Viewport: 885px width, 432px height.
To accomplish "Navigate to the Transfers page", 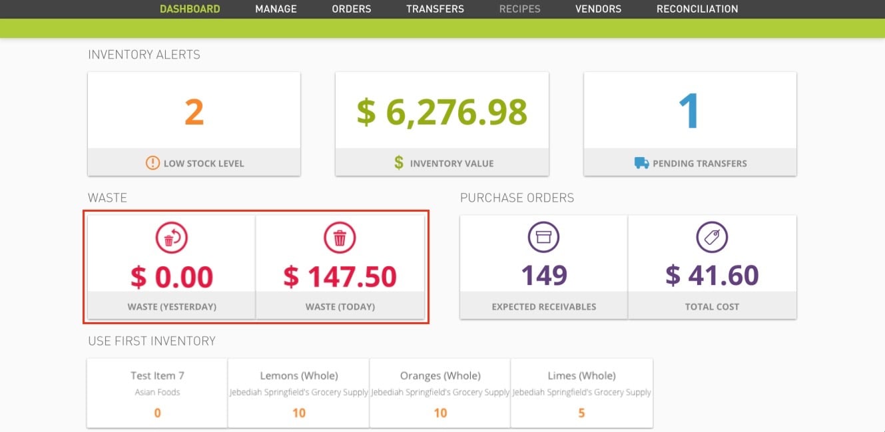I will (435, 9).
